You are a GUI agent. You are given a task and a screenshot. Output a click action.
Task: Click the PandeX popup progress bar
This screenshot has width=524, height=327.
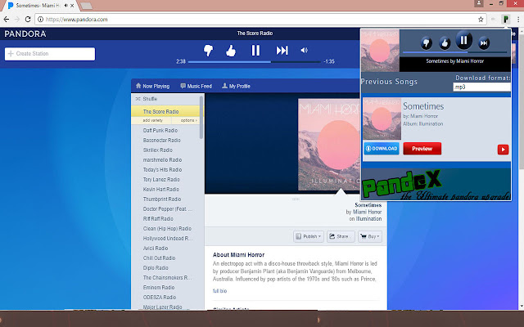454,52
